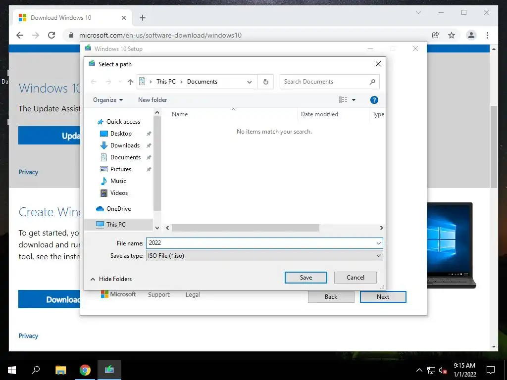
Task: Click Back in Windows 10 Setup
Action: (331, 297)
